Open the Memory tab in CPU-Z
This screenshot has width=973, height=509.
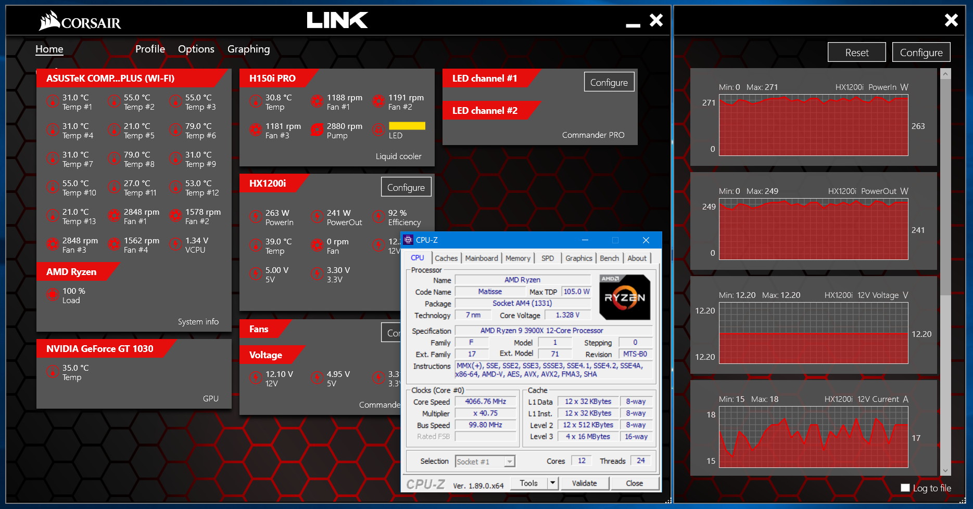click(517, 258)
